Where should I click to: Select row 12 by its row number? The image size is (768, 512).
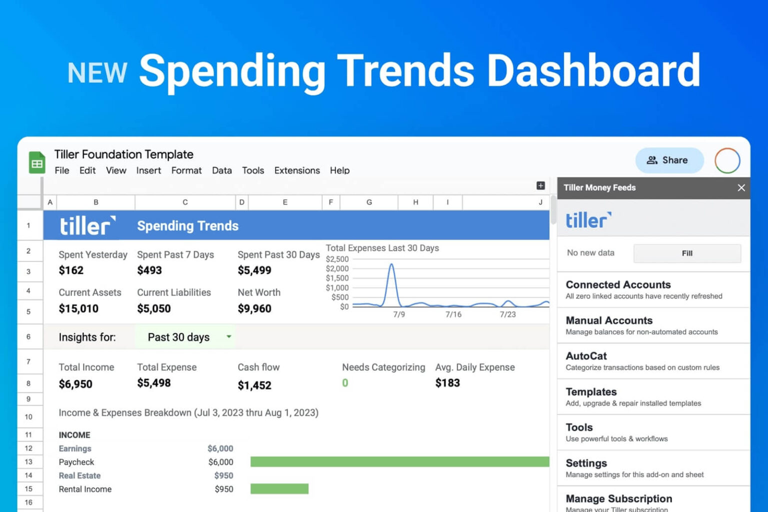29,448
